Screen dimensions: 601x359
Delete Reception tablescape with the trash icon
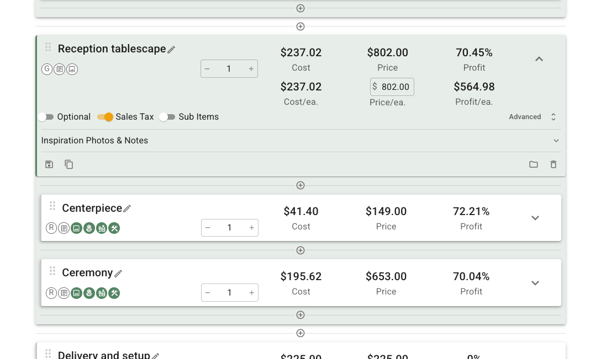point(553,164)
